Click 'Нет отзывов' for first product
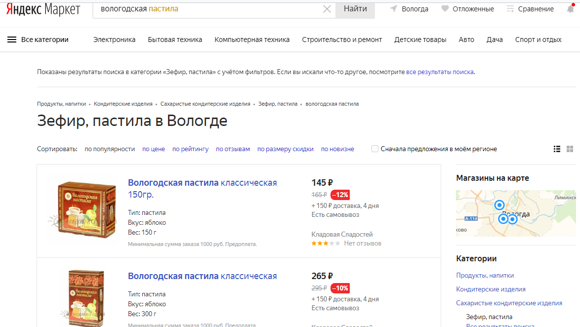 (x=363, y=244)
